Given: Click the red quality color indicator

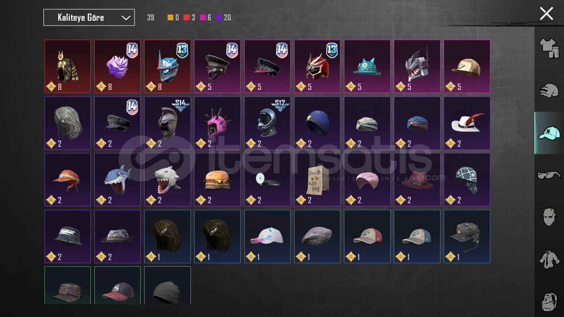Looking at the screenshot, I should click(x=187, y=18).
